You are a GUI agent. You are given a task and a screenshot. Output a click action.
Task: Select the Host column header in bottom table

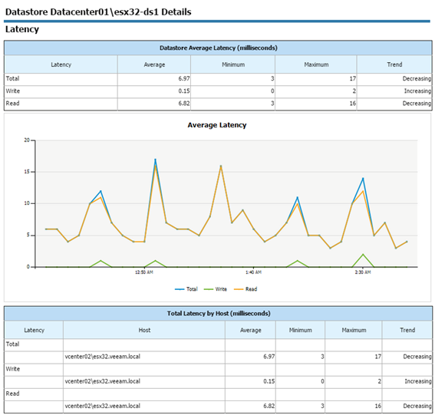point(144,330)
